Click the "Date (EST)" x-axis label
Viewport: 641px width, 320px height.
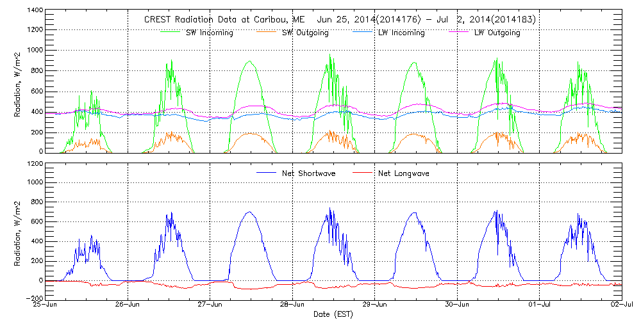tap(334, 315)
